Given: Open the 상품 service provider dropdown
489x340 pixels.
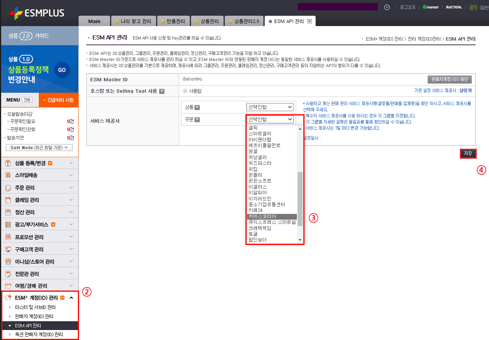Looking at the screenshot, I should point(270,107).
